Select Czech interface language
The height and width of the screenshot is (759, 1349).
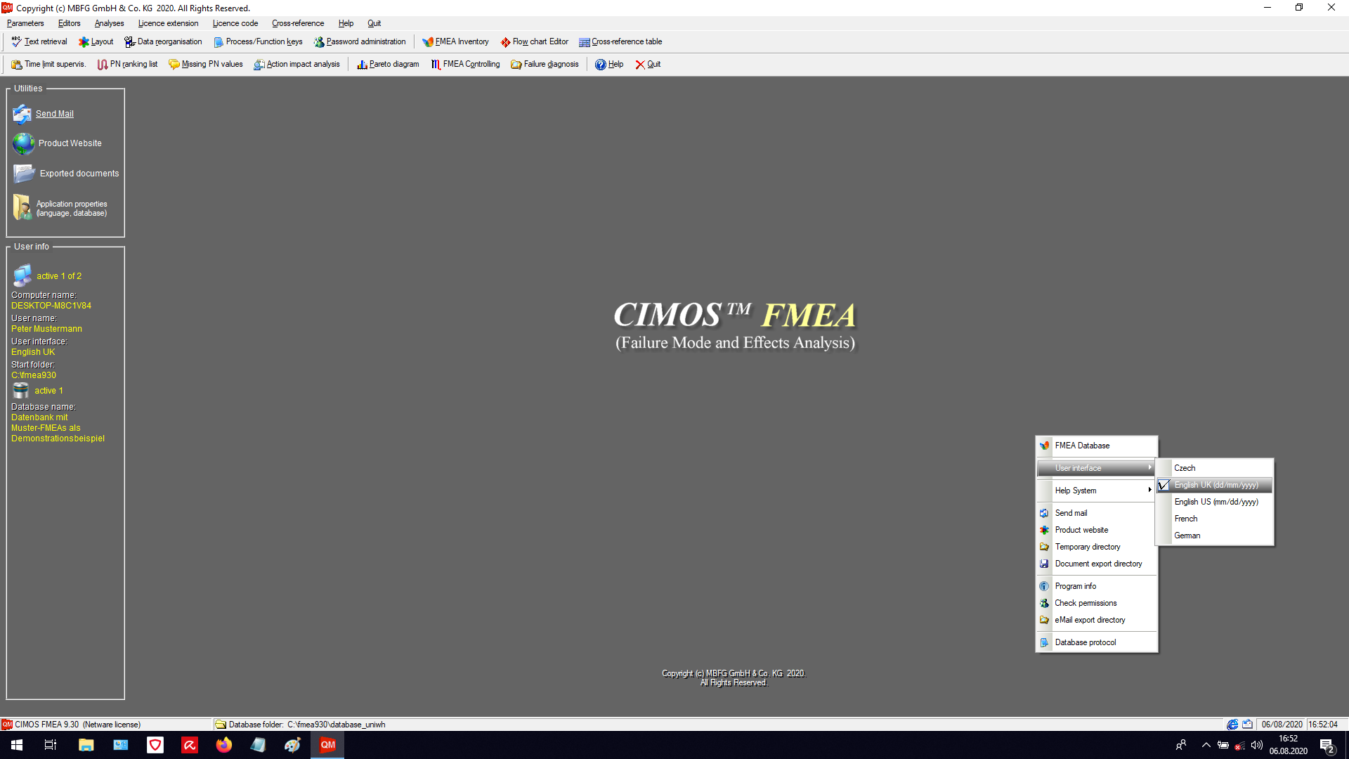(x=1215, y=468)
